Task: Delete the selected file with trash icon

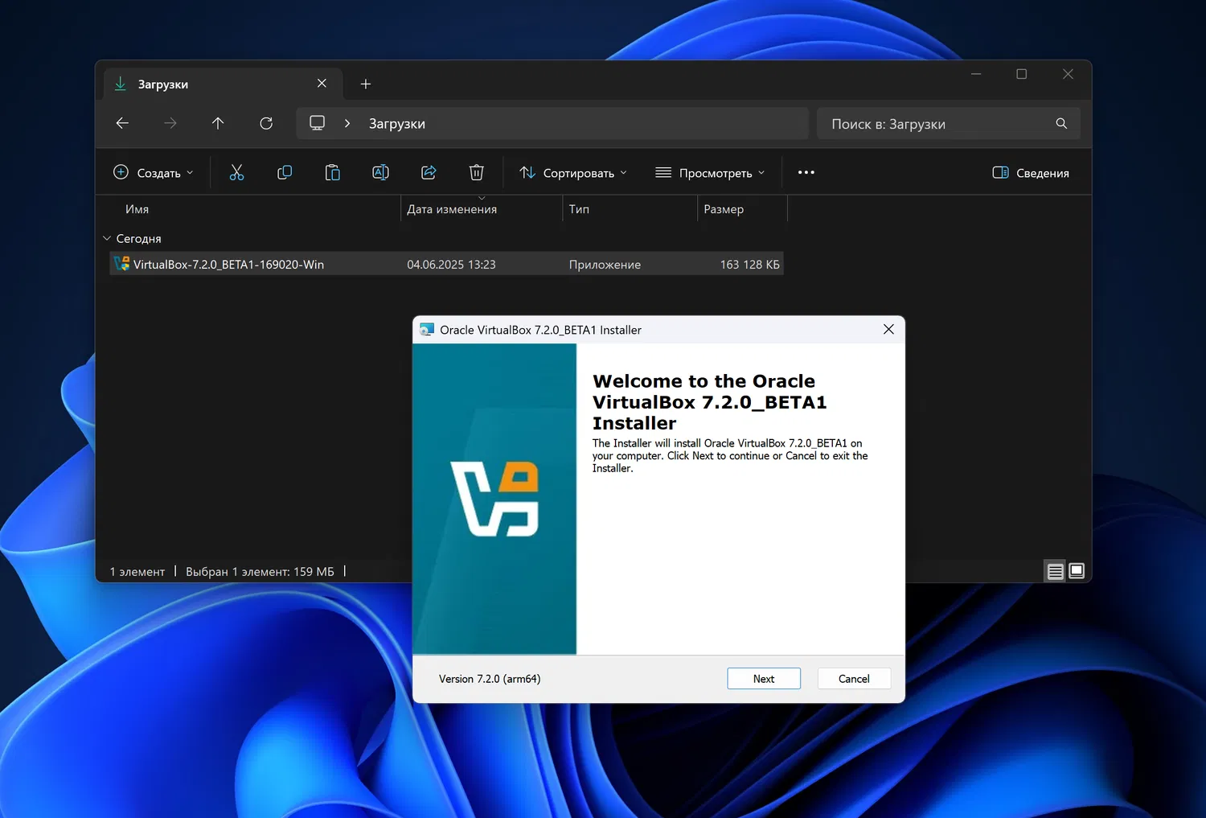Action: pyautogui.click(x=477, y=172)
